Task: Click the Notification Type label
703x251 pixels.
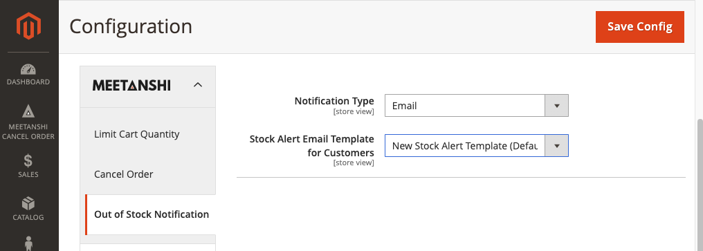Action: coord(334,101)
